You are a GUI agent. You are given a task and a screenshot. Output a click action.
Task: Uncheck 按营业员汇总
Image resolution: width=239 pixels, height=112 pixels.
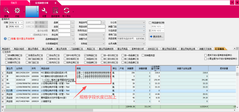[6, 59]
